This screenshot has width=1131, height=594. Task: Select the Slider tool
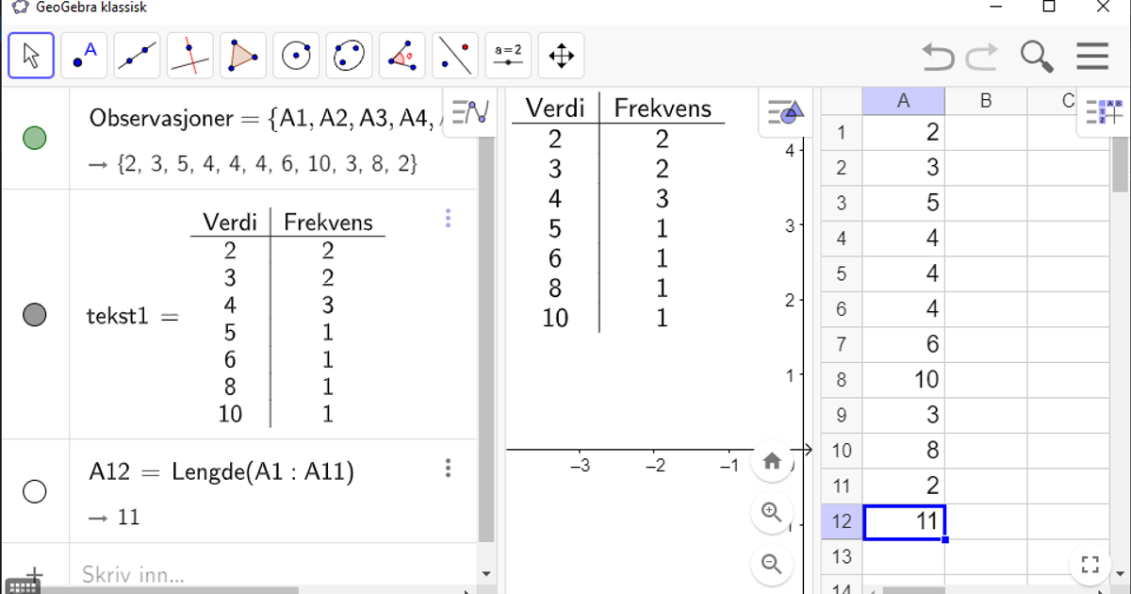tap(508, 55)
